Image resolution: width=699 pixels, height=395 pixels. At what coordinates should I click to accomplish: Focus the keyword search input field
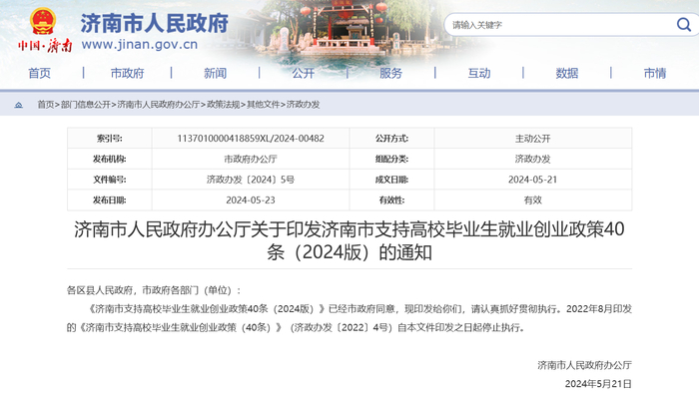point(561,25)
